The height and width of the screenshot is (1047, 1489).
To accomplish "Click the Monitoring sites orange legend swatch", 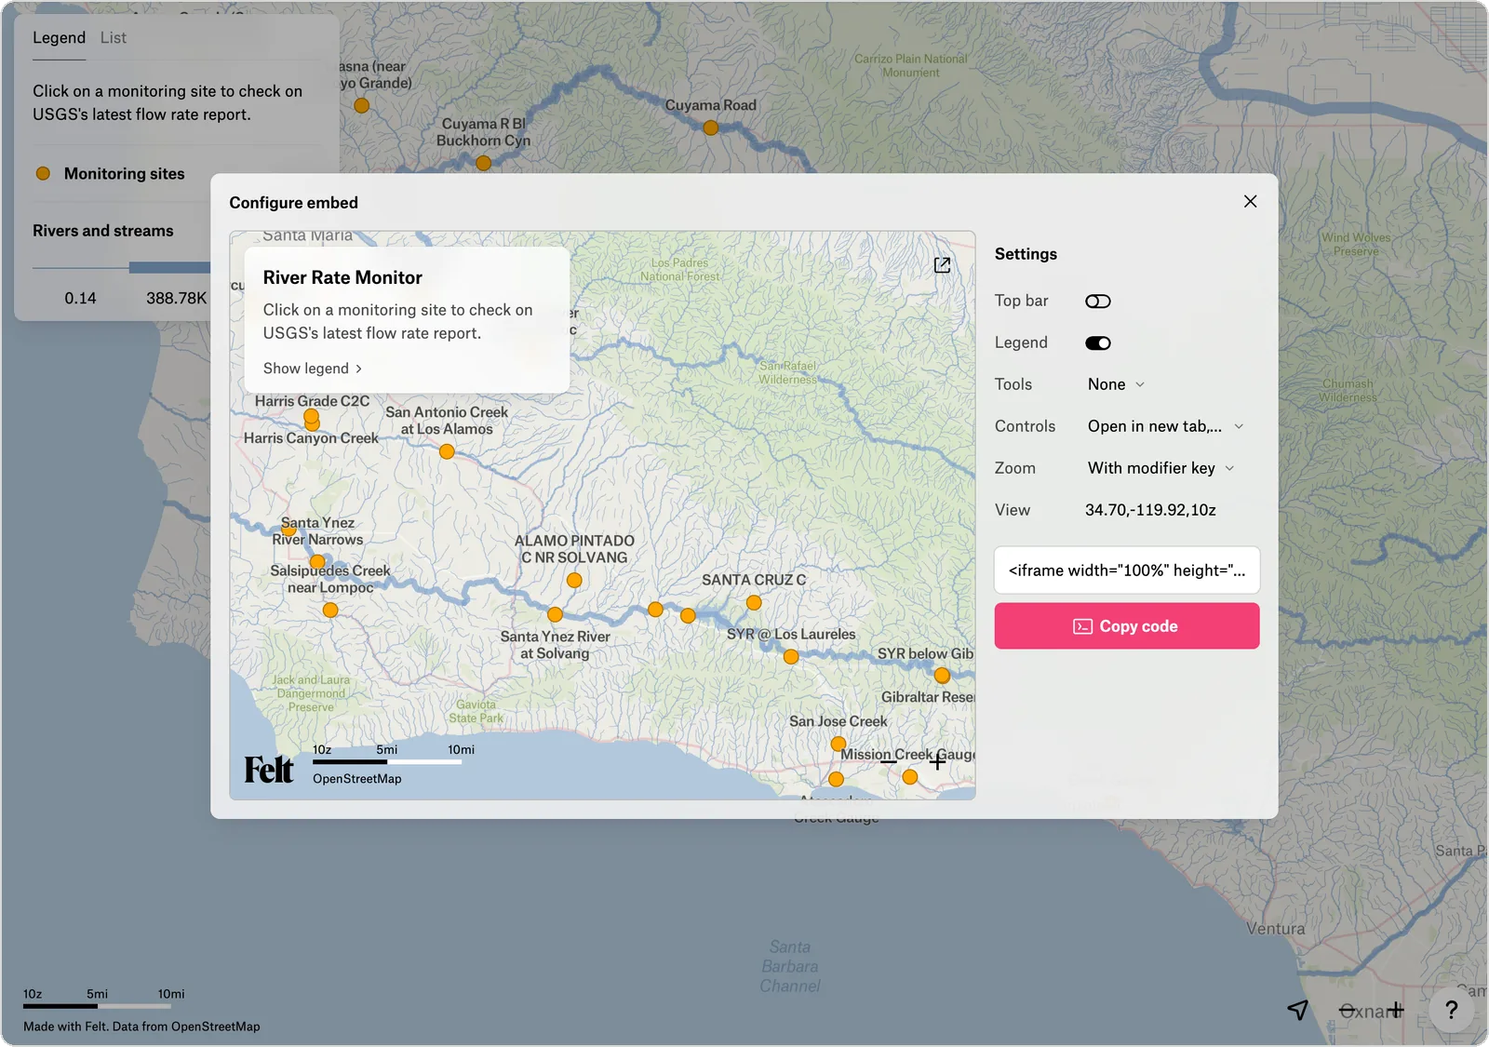I will point(43,173).
